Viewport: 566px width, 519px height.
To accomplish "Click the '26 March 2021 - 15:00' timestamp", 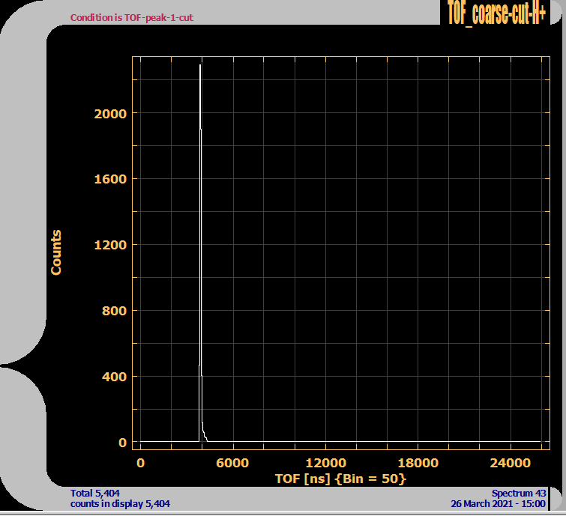I will (498, 504).
